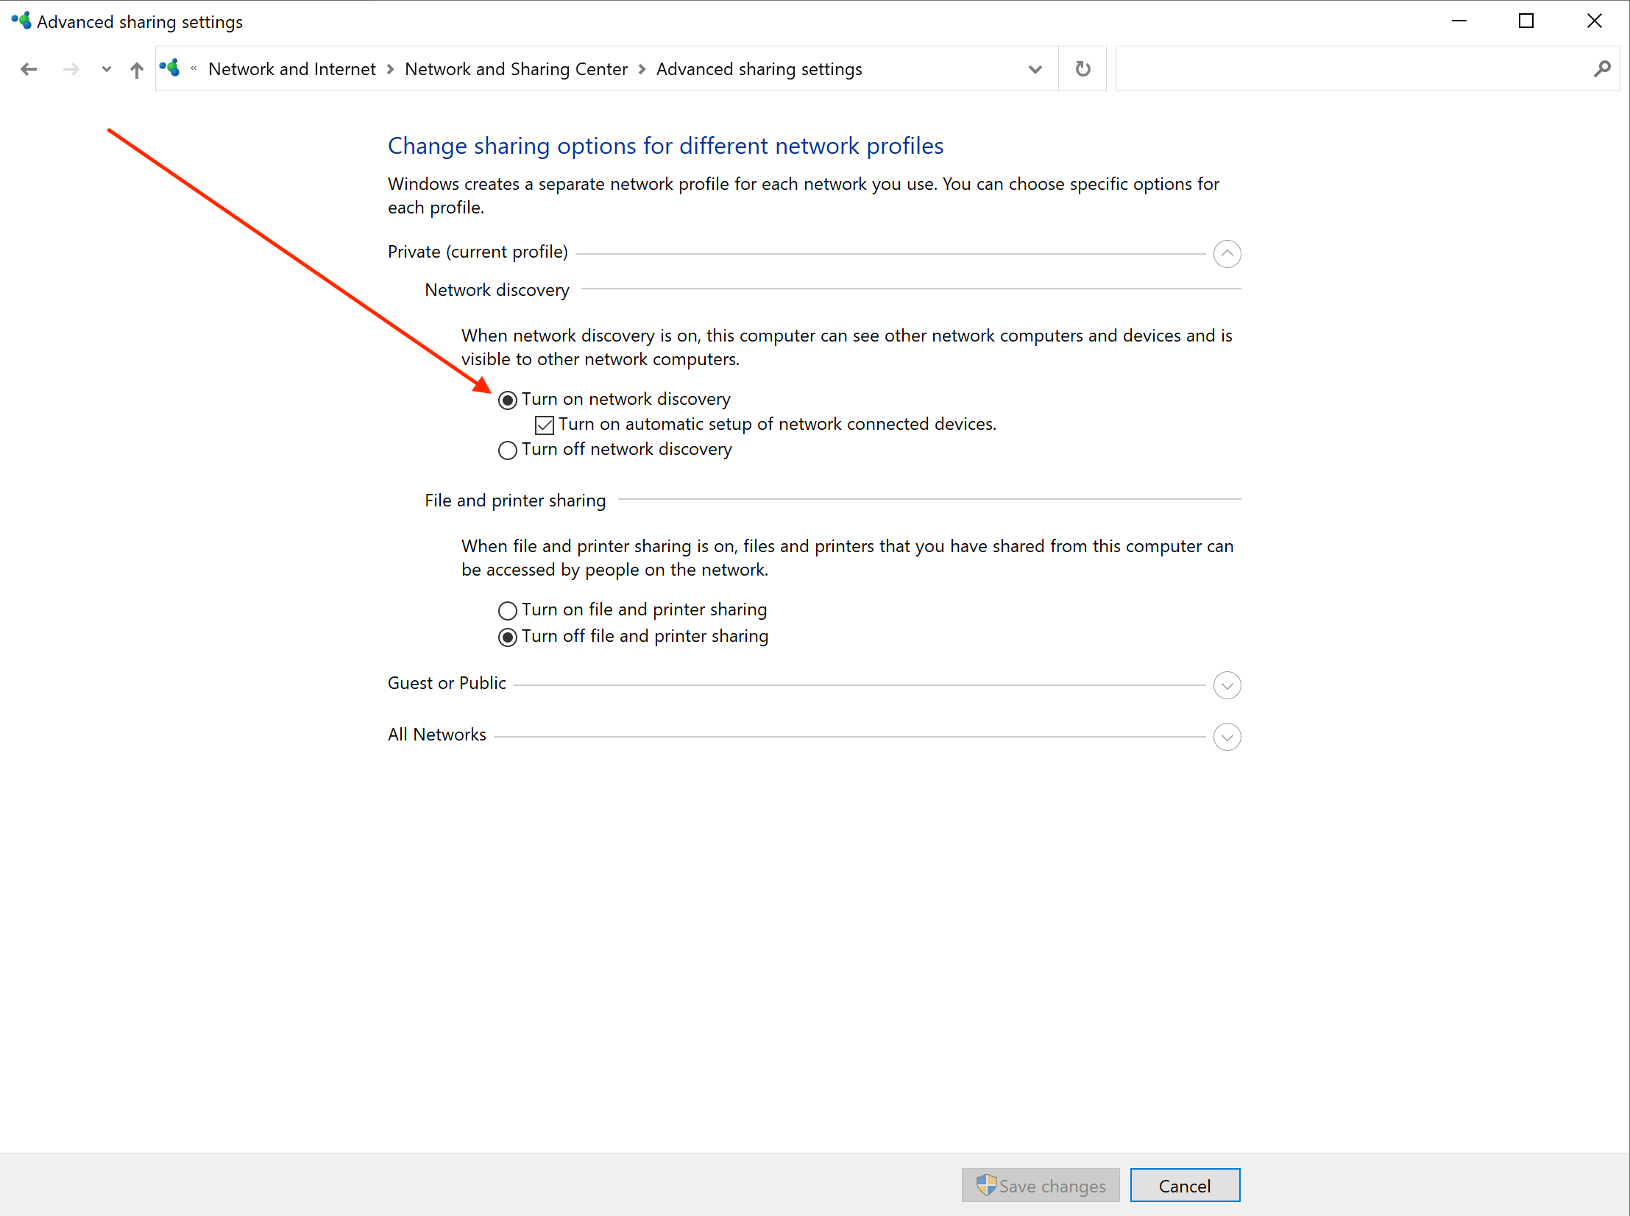This screenshot has width=1630, height=1216.
Task: Go to Network and Internet breadcrumb
Action: [291, 69]
